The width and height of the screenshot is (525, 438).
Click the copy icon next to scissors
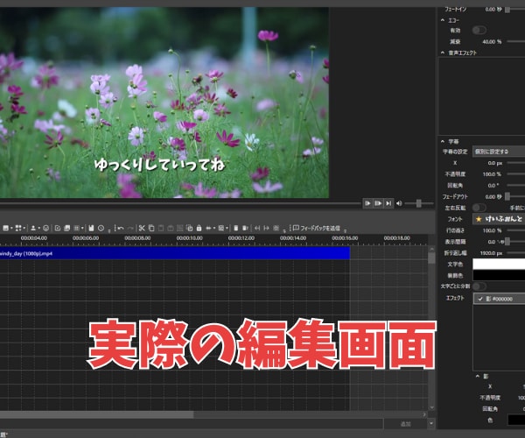click(x=151, y=229)
